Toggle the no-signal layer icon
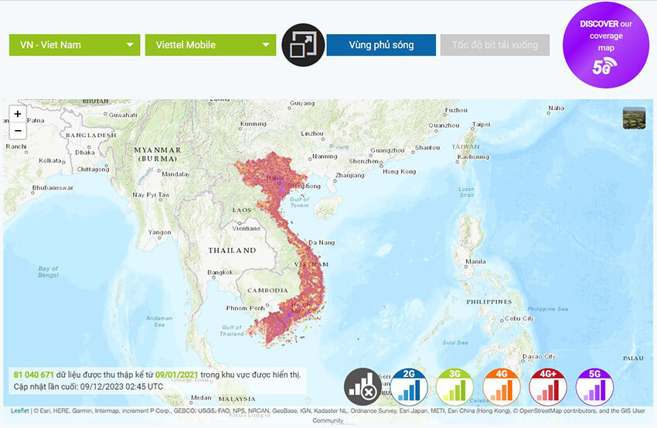The width and height of the screenshot is (657, 428). (362, 385)
